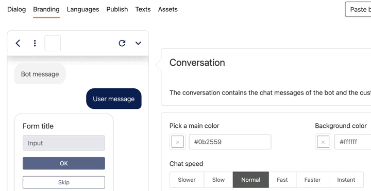Screen dimensions: 371x191
Task: Click the Background color label
Action: (x=341, y=126)
